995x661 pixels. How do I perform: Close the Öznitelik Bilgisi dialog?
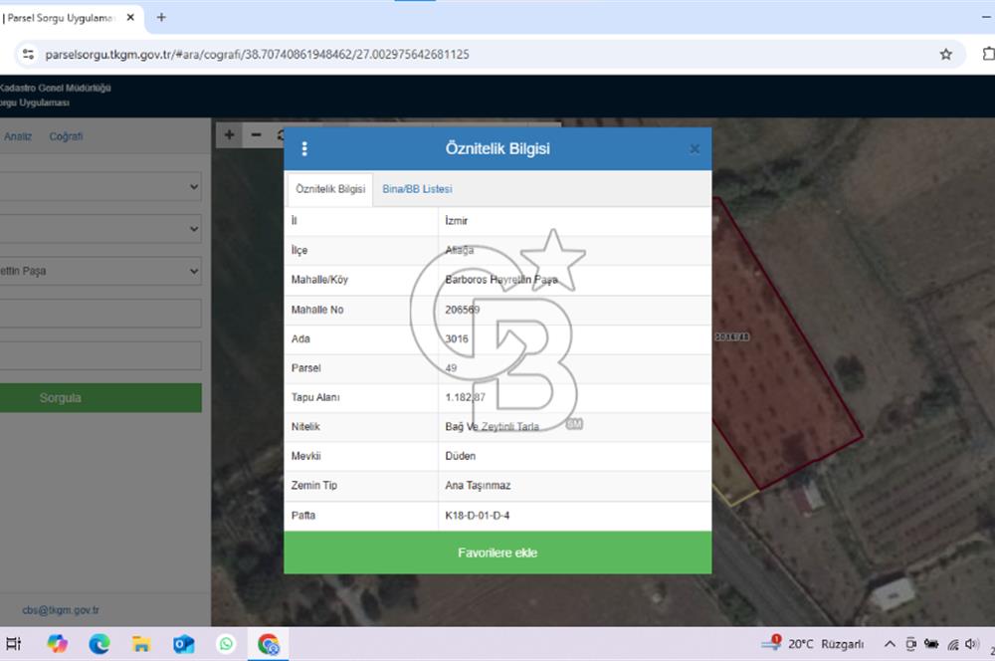695,149
